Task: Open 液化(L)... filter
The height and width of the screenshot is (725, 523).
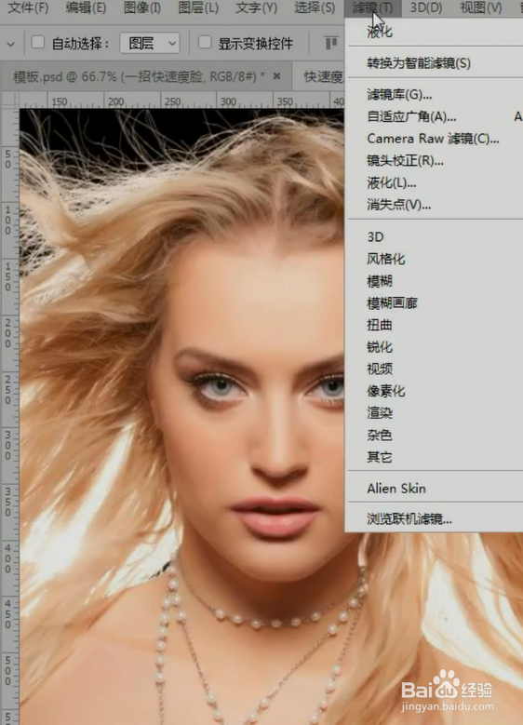Action: 391,183
